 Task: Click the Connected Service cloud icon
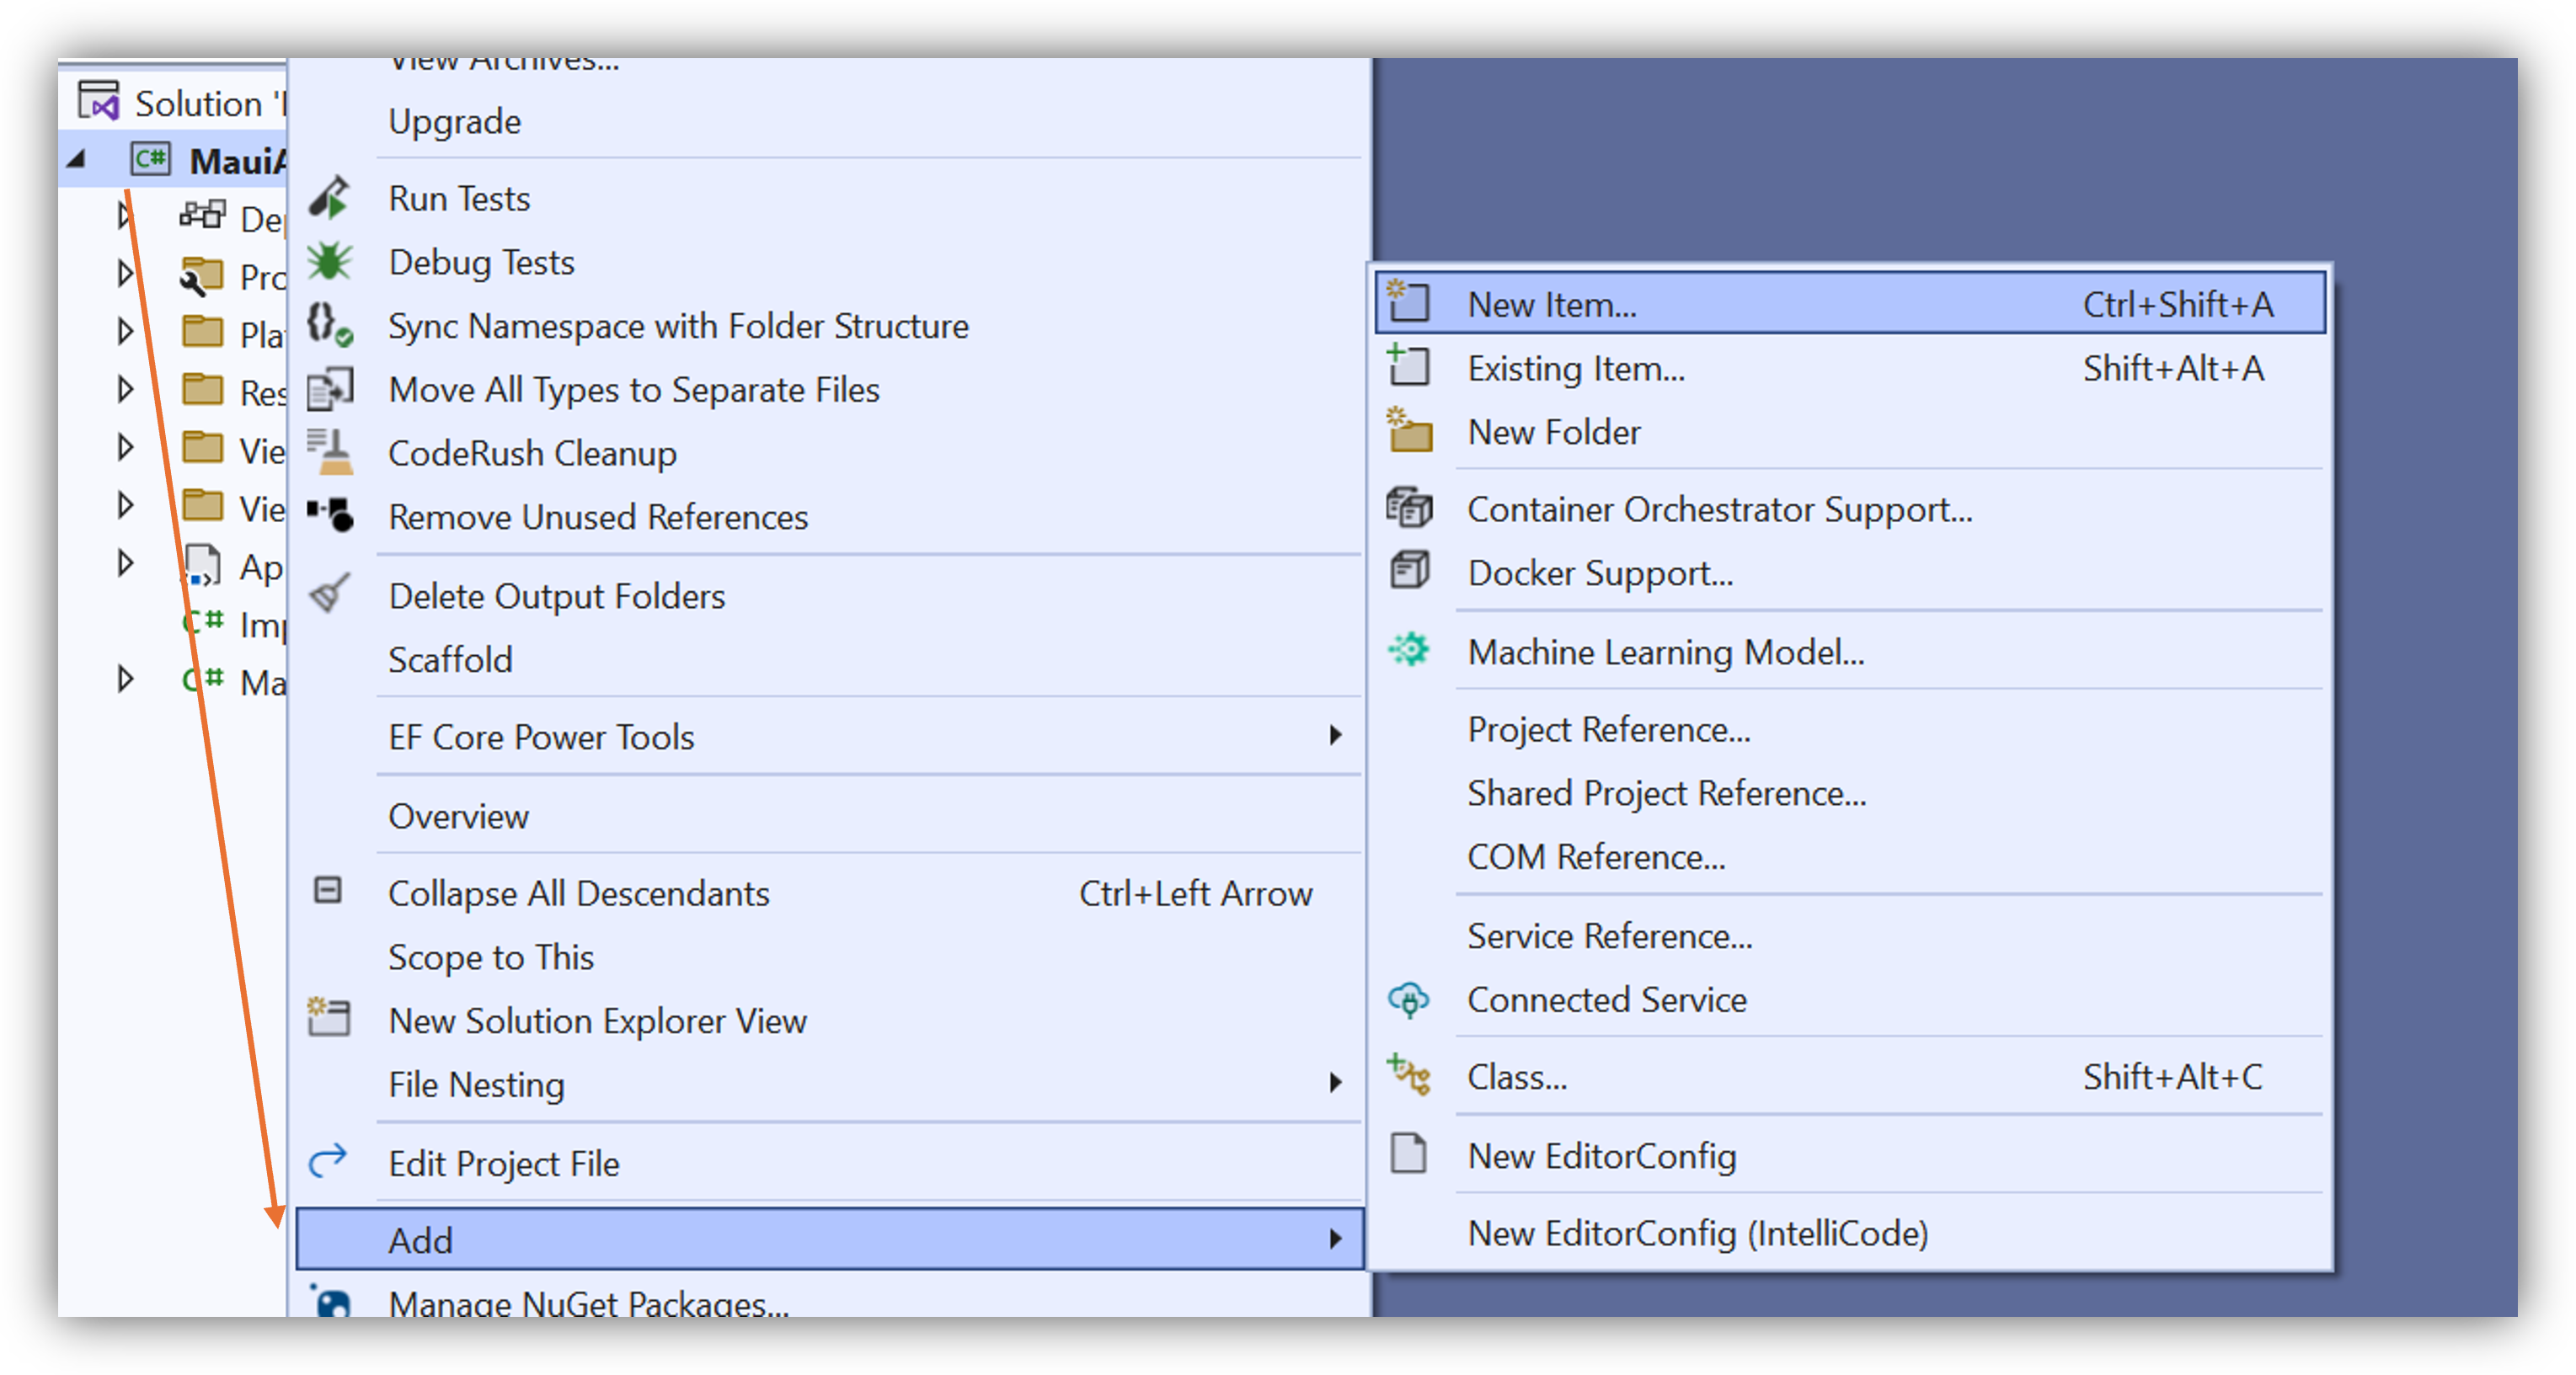(x=1409, y=999)
